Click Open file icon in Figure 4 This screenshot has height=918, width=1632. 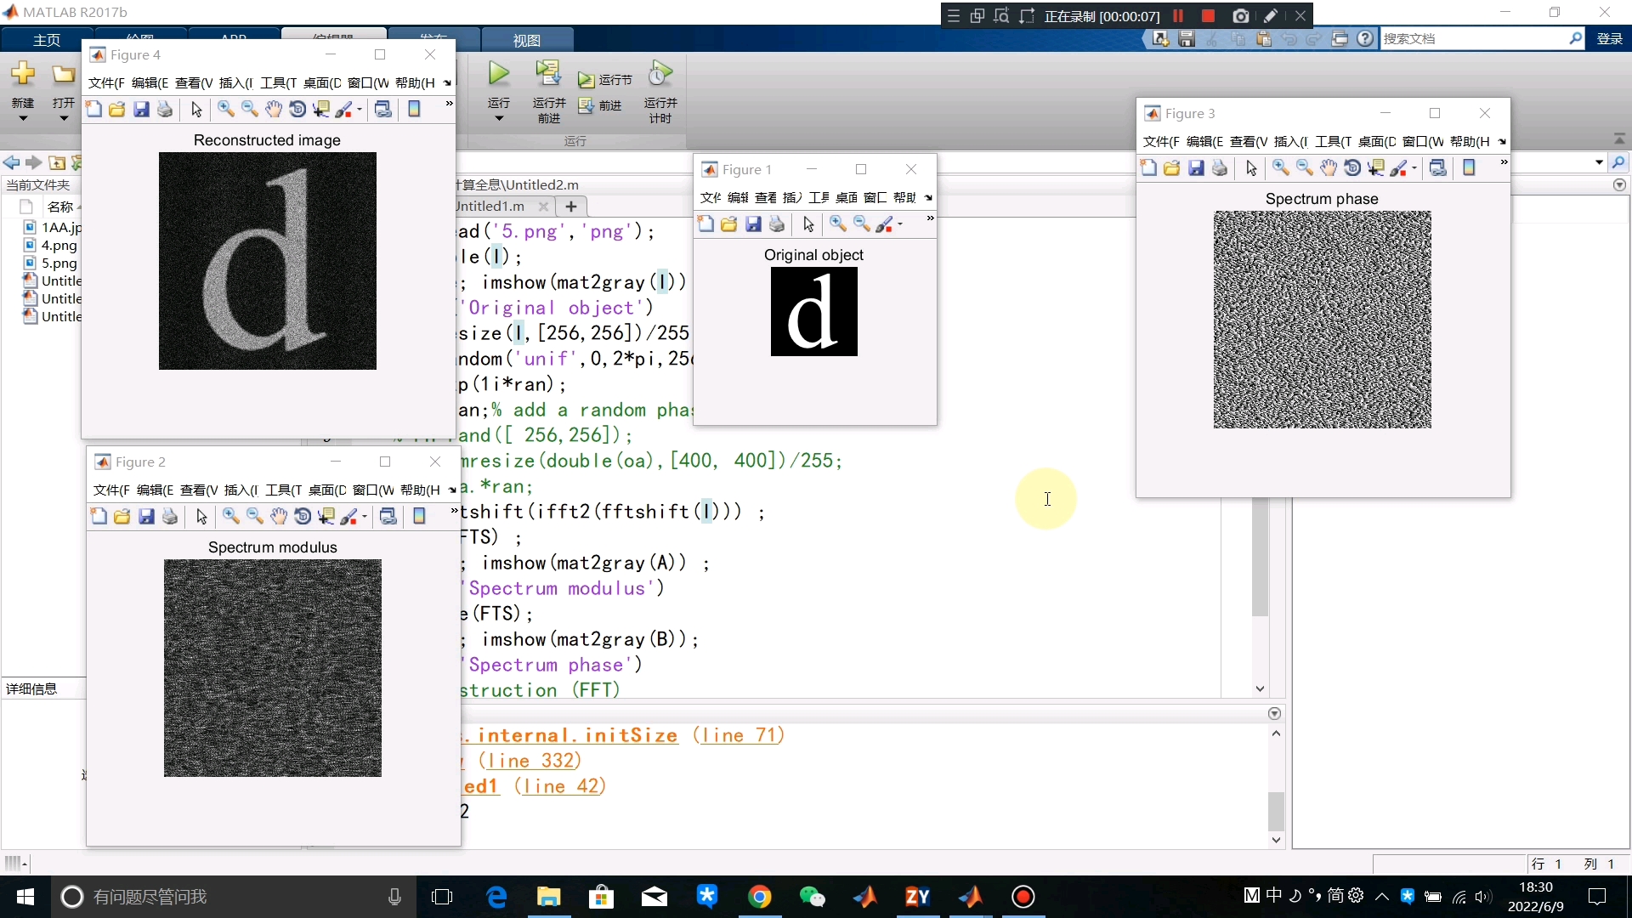117,109
